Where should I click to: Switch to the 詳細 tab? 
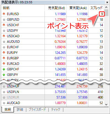coord(20,110)
